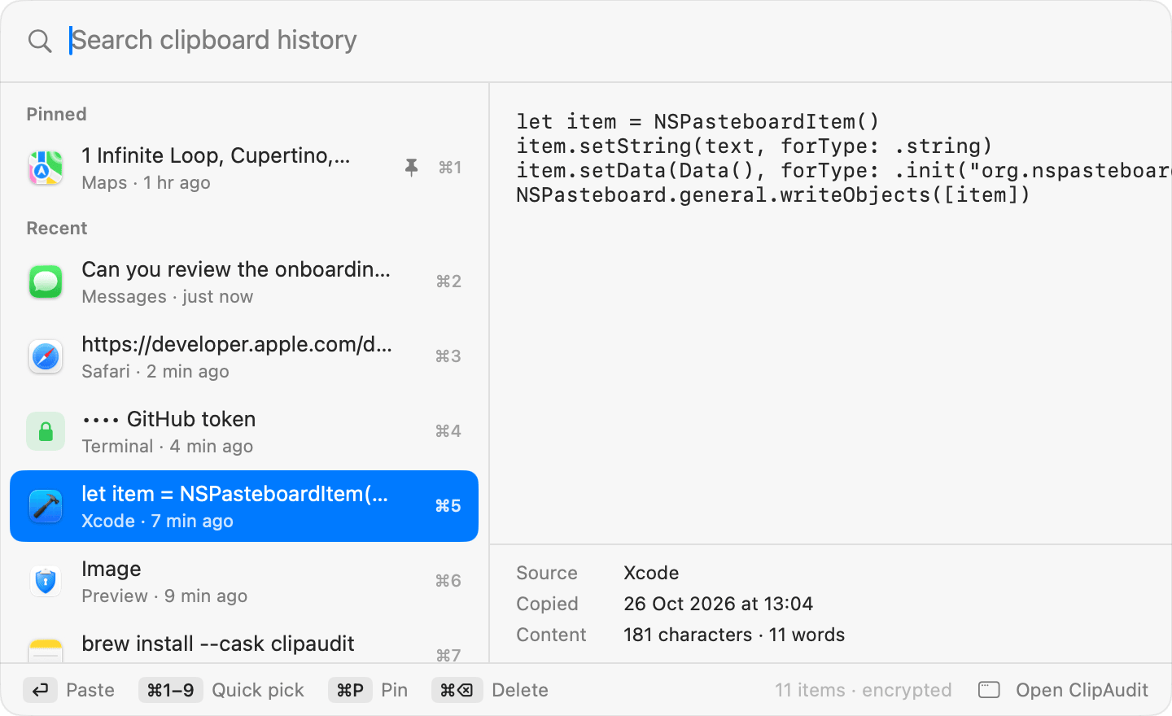Click the Pin label in the footer
Image resolution: width=1172 pixels, height=716 pixels.
[x=394, y=690]
